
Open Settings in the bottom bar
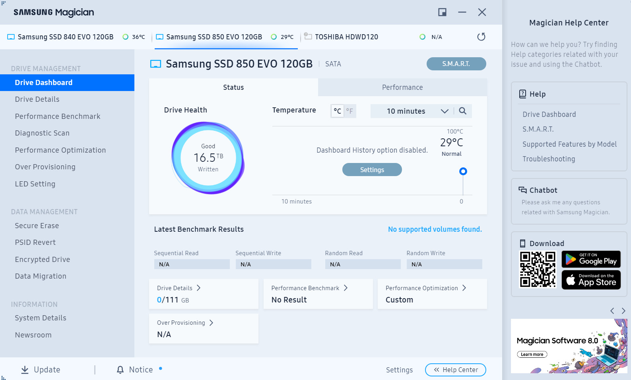coord(399,370)
